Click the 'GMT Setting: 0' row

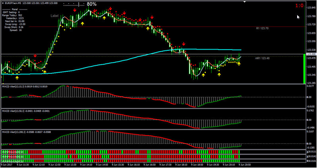(12, 12)
